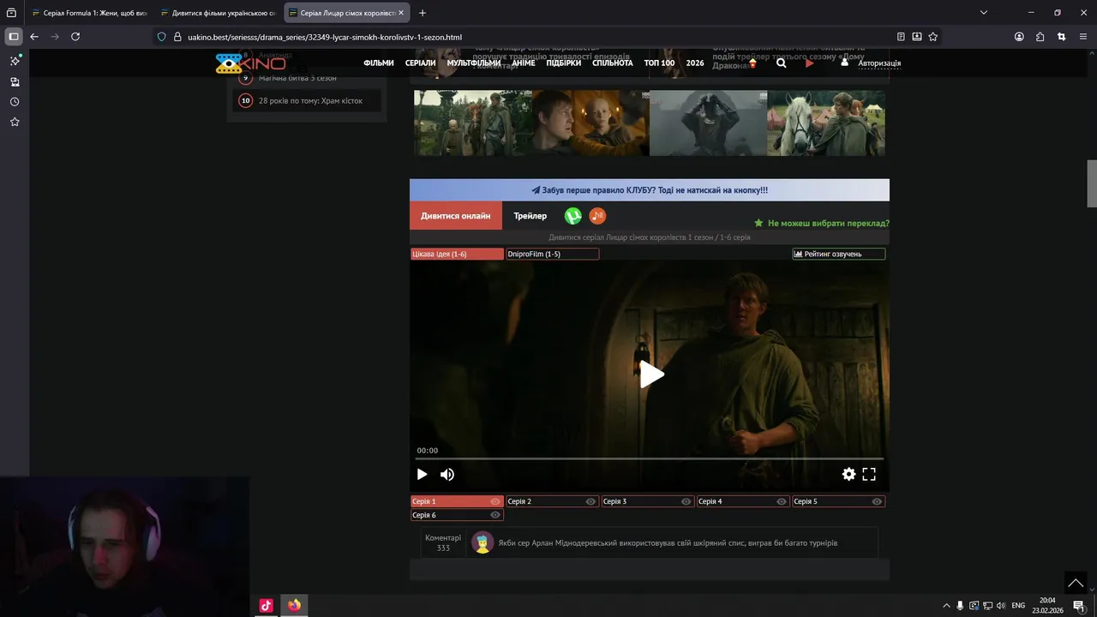Open Авторизація login link

point(879,63)
